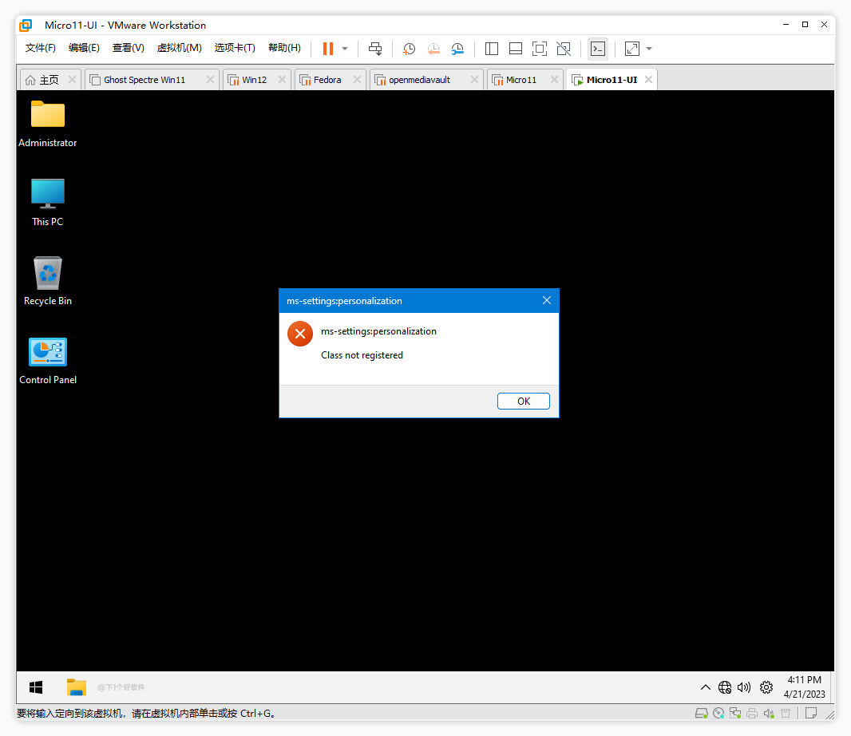Screen dimensions: 851x736
Task: Click the stretch guest display icon
Action: coord(631,49)
